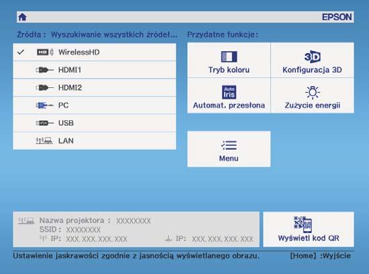Open Konfiguracja 3D settings
The width and height of the screenshot is (369, 274).
pos(312,60)
